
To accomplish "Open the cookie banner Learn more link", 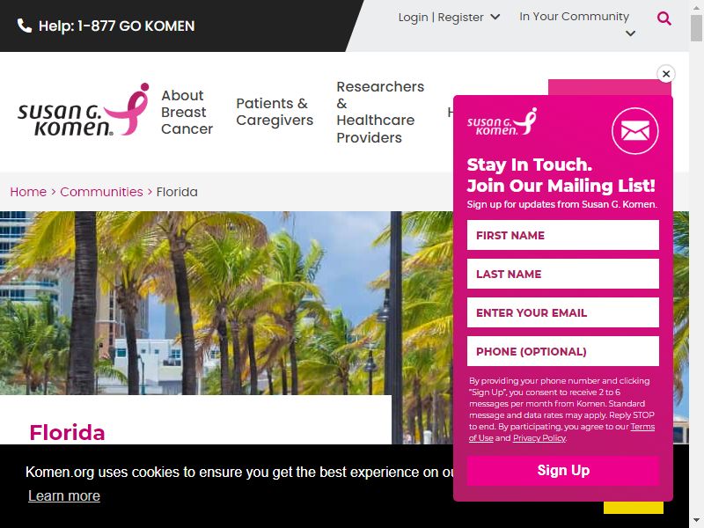I will click(64, 495).
